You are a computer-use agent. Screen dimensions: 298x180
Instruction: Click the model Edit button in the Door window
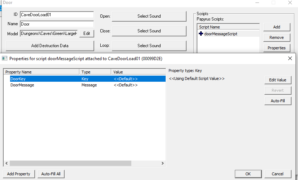pyautogui.click(x=87, y=33)
